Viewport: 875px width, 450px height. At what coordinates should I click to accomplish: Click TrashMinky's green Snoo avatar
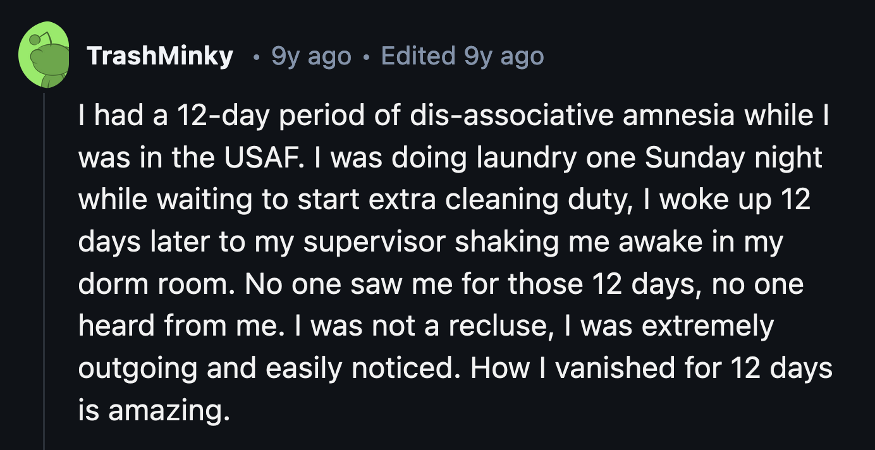click(x=44, y=56)
